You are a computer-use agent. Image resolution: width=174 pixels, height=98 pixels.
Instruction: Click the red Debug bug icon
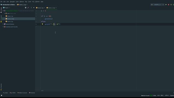[169, 5]
